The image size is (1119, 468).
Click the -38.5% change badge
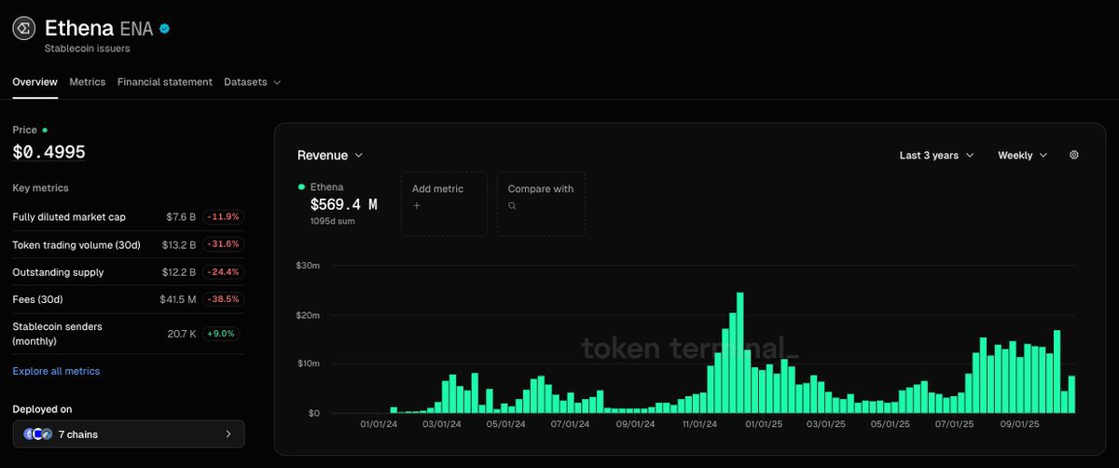coord(223,299)
